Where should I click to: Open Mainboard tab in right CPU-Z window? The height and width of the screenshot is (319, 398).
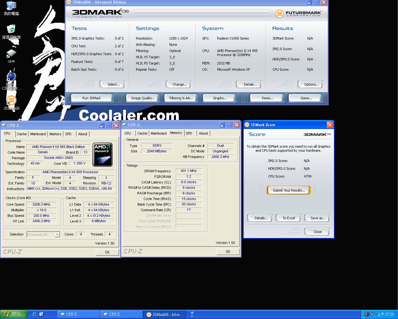[159, 133]
